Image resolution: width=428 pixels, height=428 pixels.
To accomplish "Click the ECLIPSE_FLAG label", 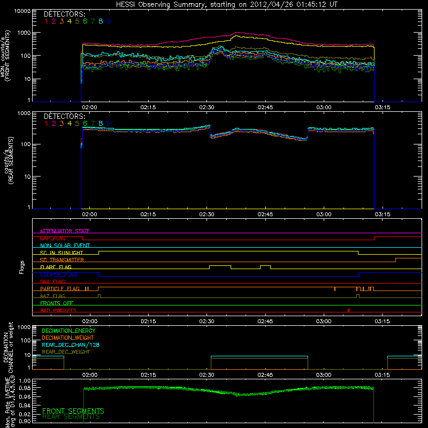I will pos(58,274).
